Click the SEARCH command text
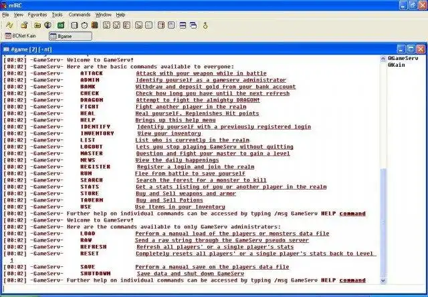428x297 pixels. point(92,180)
